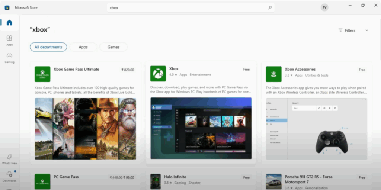
Task: Click Entertainment category on Xbox card
Action: point(200,75)
